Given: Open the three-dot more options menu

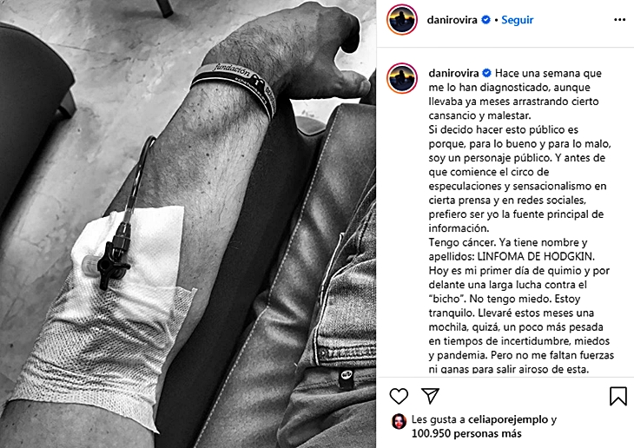Looking at the screenshot, I should (x=619, y=20).
